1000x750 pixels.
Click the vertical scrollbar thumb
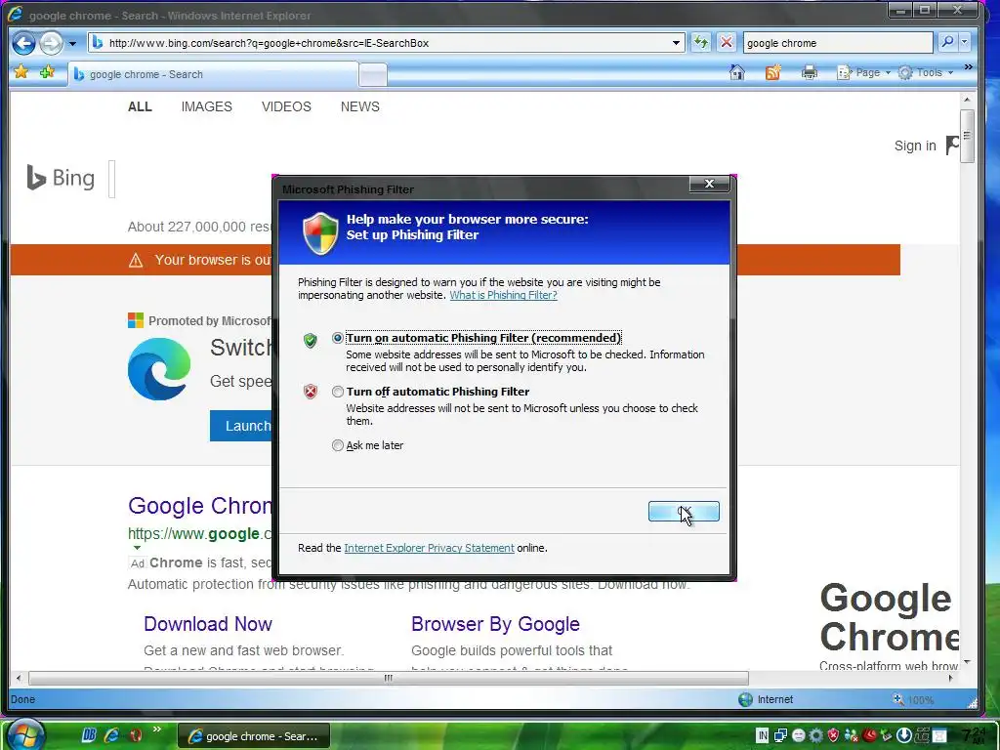coord(967,136)
